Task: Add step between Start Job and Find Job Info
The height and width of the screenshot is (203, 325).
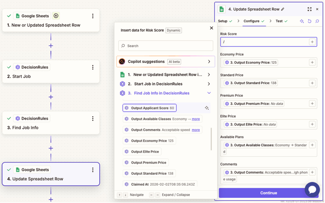Action: 51,97
